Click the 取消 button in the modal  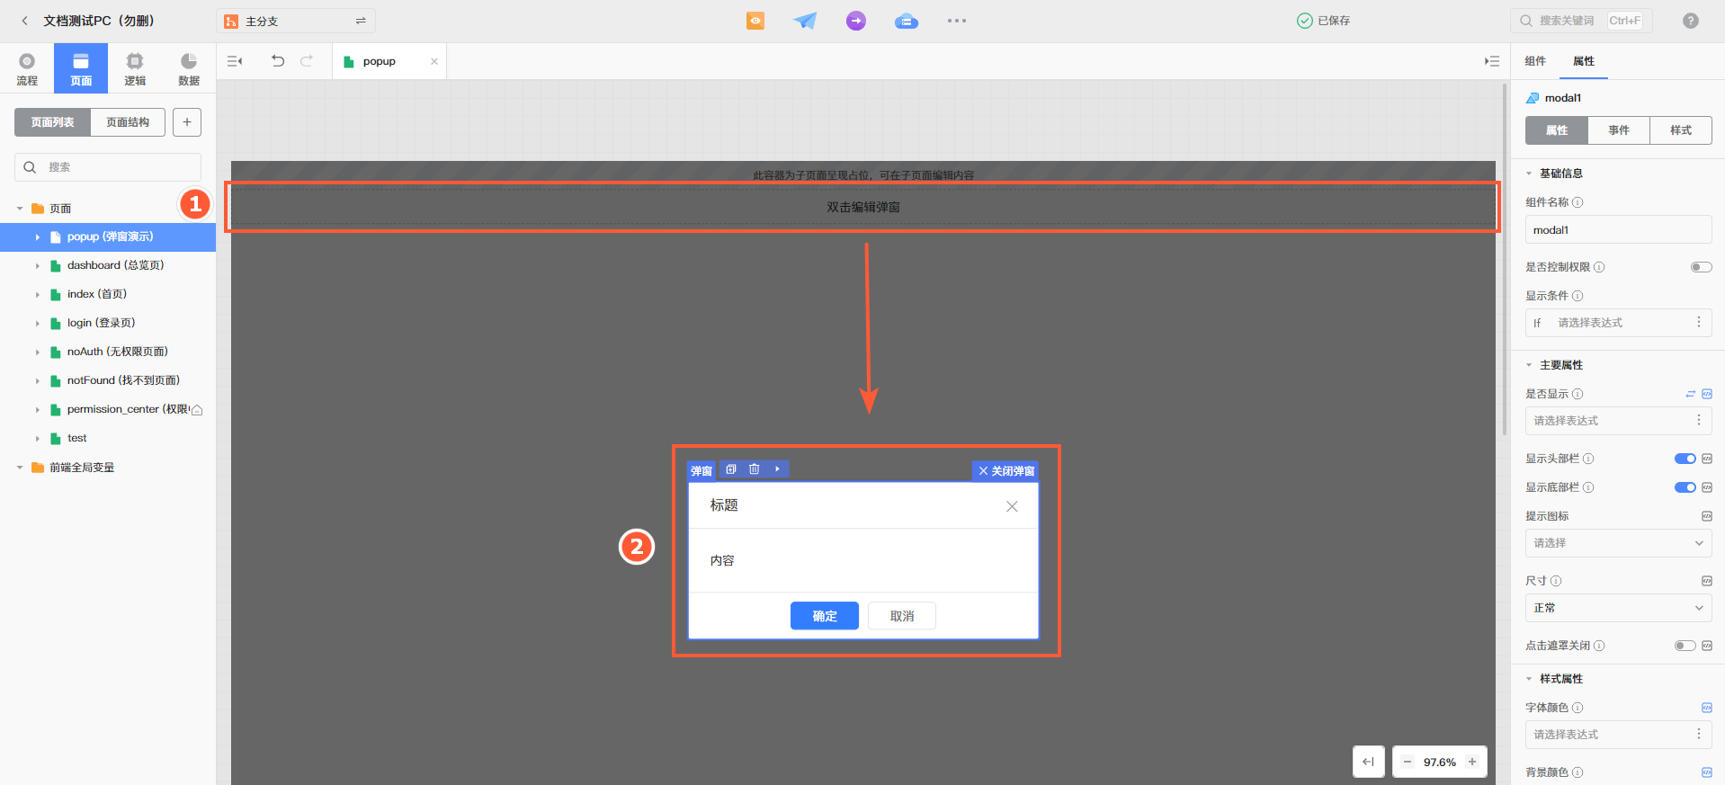click(902, 616)
